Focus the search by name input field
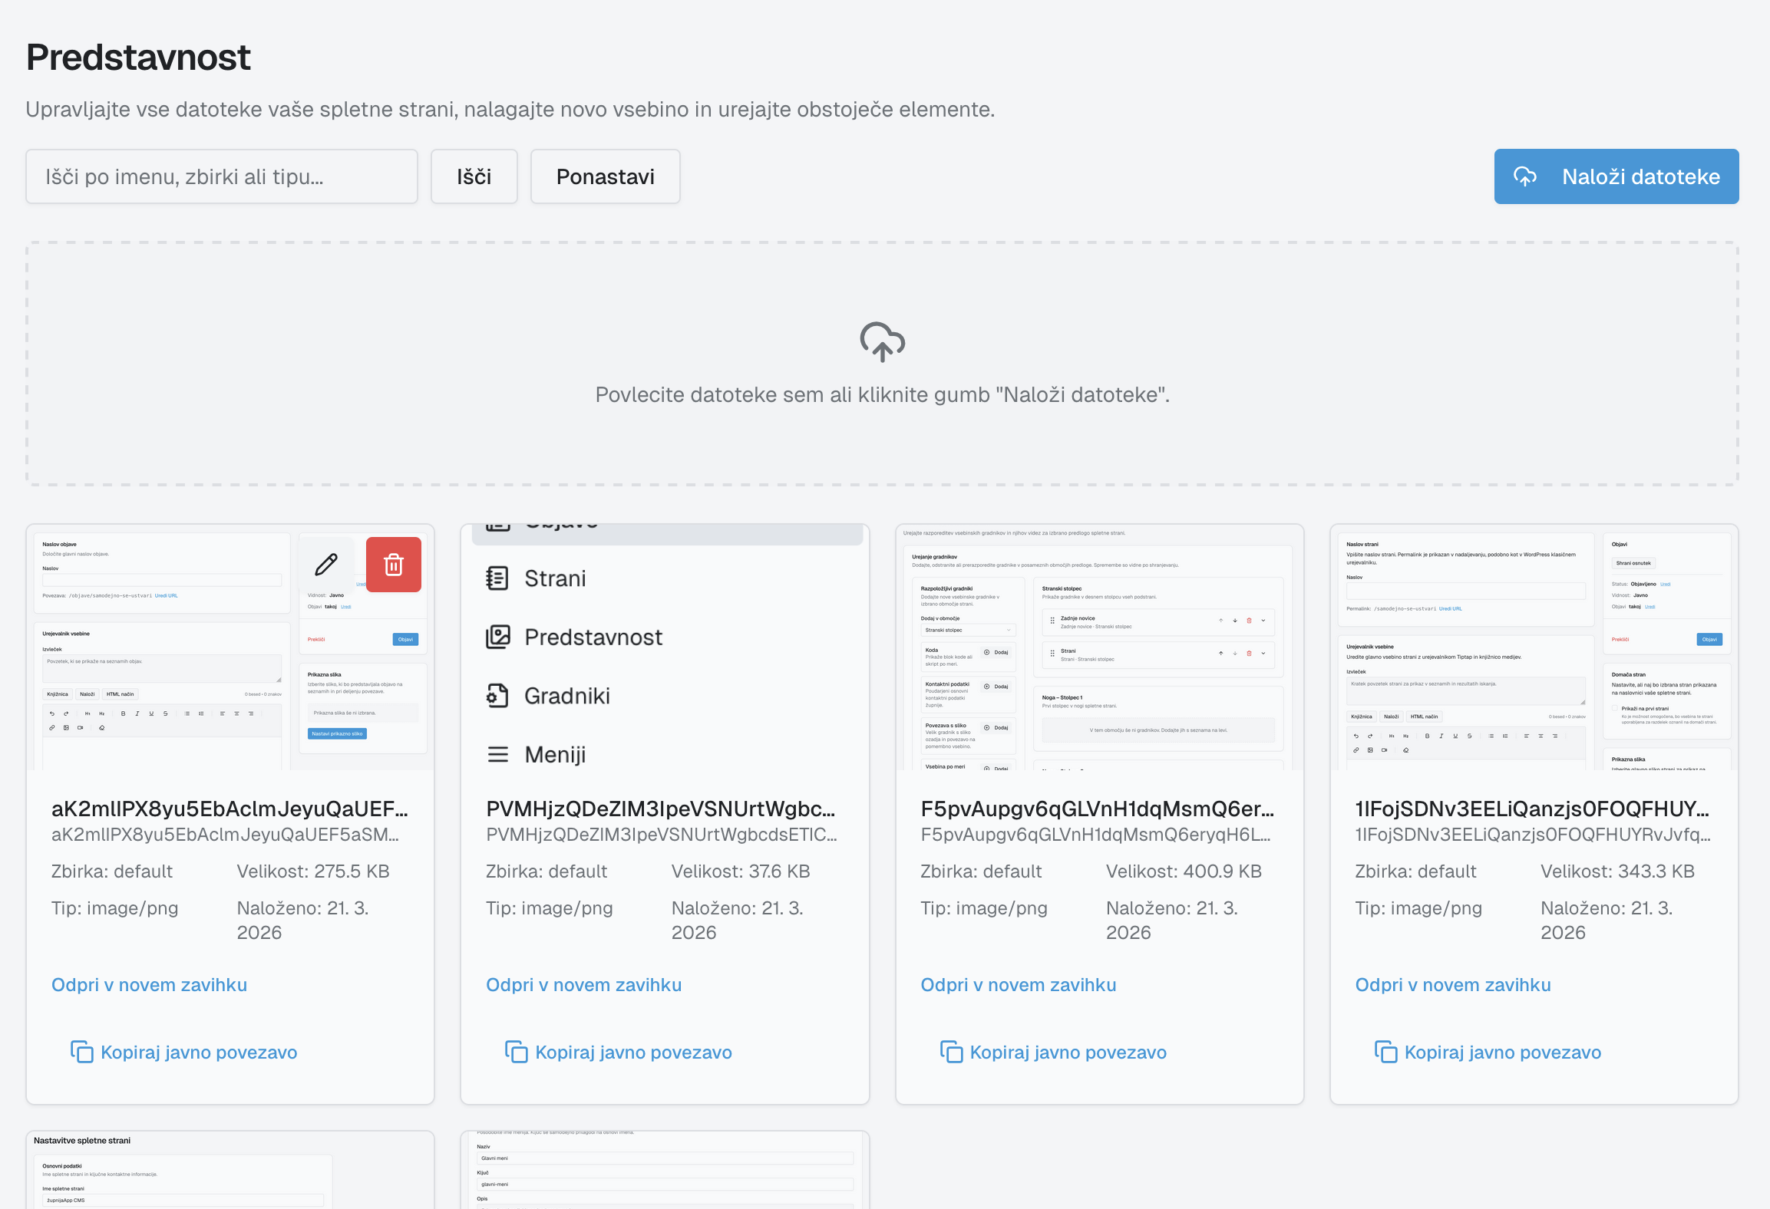Viewport: 1770px width, 1209px height. (x=222, y=176)
